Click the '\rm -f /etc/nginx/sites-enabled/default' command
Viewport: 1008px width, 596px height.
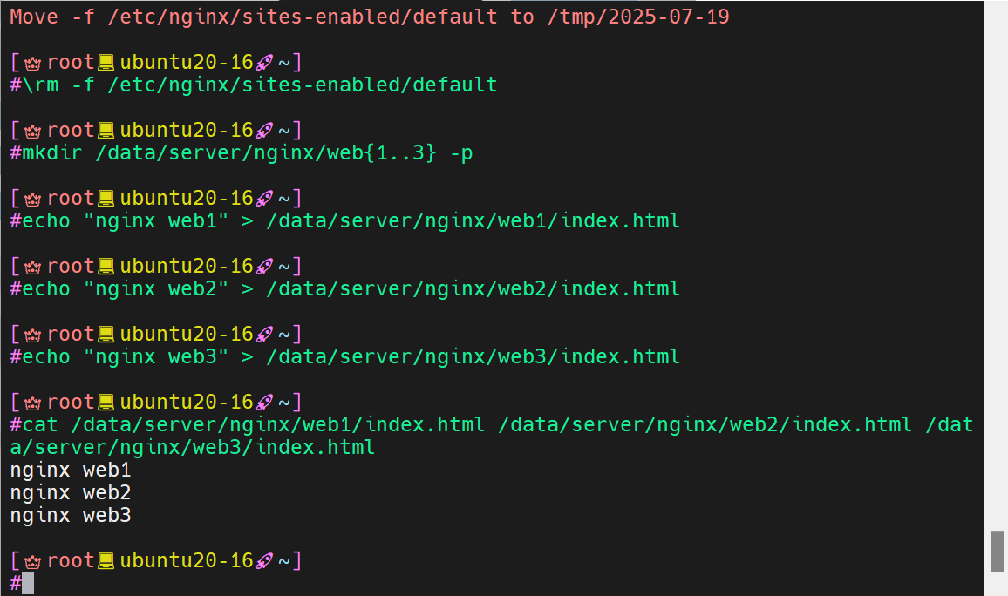click(260, 85)
